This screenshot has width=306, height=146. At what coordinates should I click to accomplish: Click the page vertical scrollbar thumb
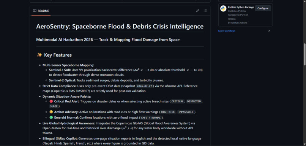[x=304, y=54]
